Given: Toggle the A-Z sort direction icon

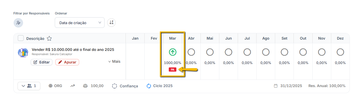Looking at the screenshot, I should (x=111, y=23).
